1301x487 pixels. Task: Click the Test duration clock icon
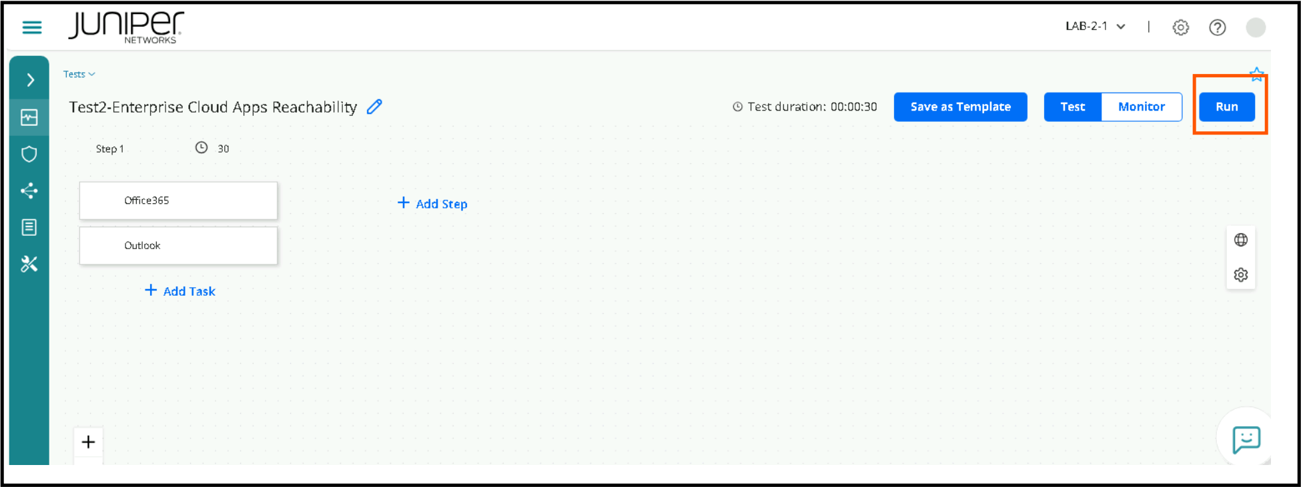click(x=737, y=107)
